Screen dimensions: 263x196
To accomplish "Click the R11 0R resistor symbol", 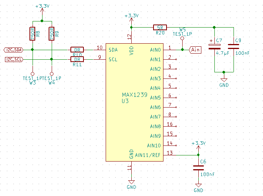I will coord(77,59).
